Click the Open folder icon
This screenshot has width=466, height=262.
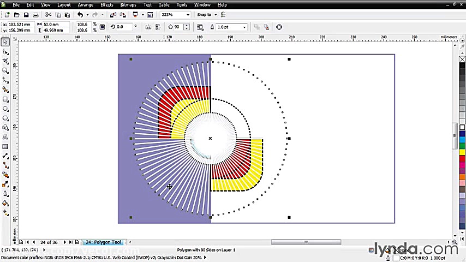(16, 15)
